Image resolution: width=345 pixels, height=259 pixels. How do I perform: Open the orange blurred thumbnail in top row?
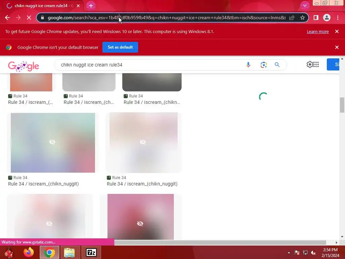click(31, 82)
